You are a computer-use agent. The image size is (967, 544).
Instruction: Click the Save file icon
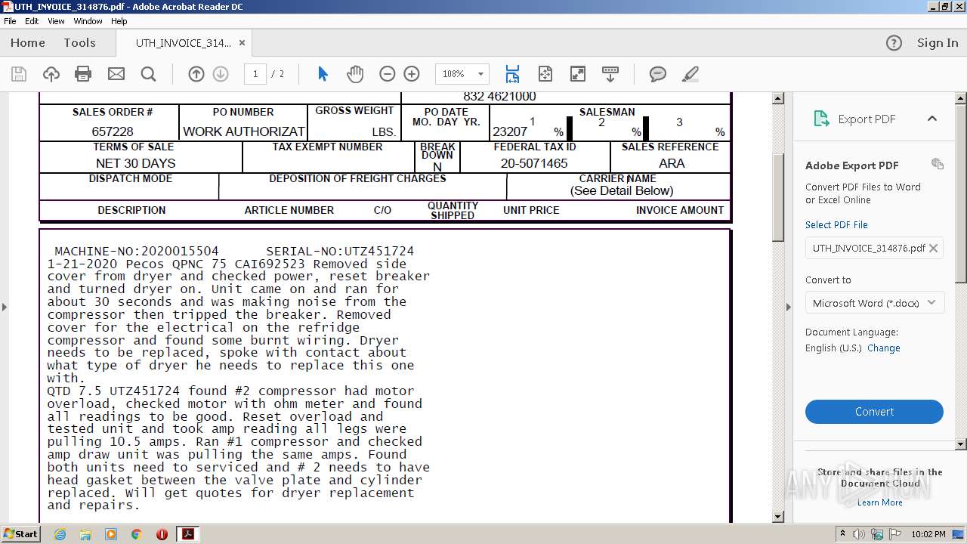click(19, 74)
